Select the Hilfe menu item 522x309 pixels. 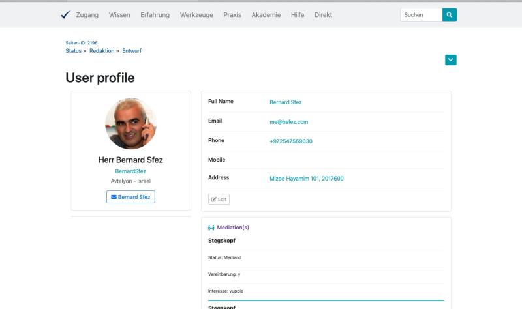click(x=298, y=14)
